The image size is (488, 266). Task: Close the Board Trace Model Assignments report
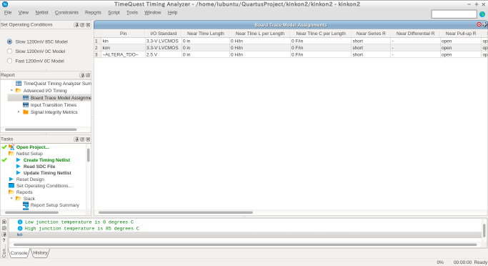[x=479, y=24]
